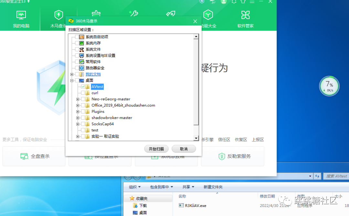Open the 恢复区 link
This screenshot has height=216, width=349.
pos(241,140)
